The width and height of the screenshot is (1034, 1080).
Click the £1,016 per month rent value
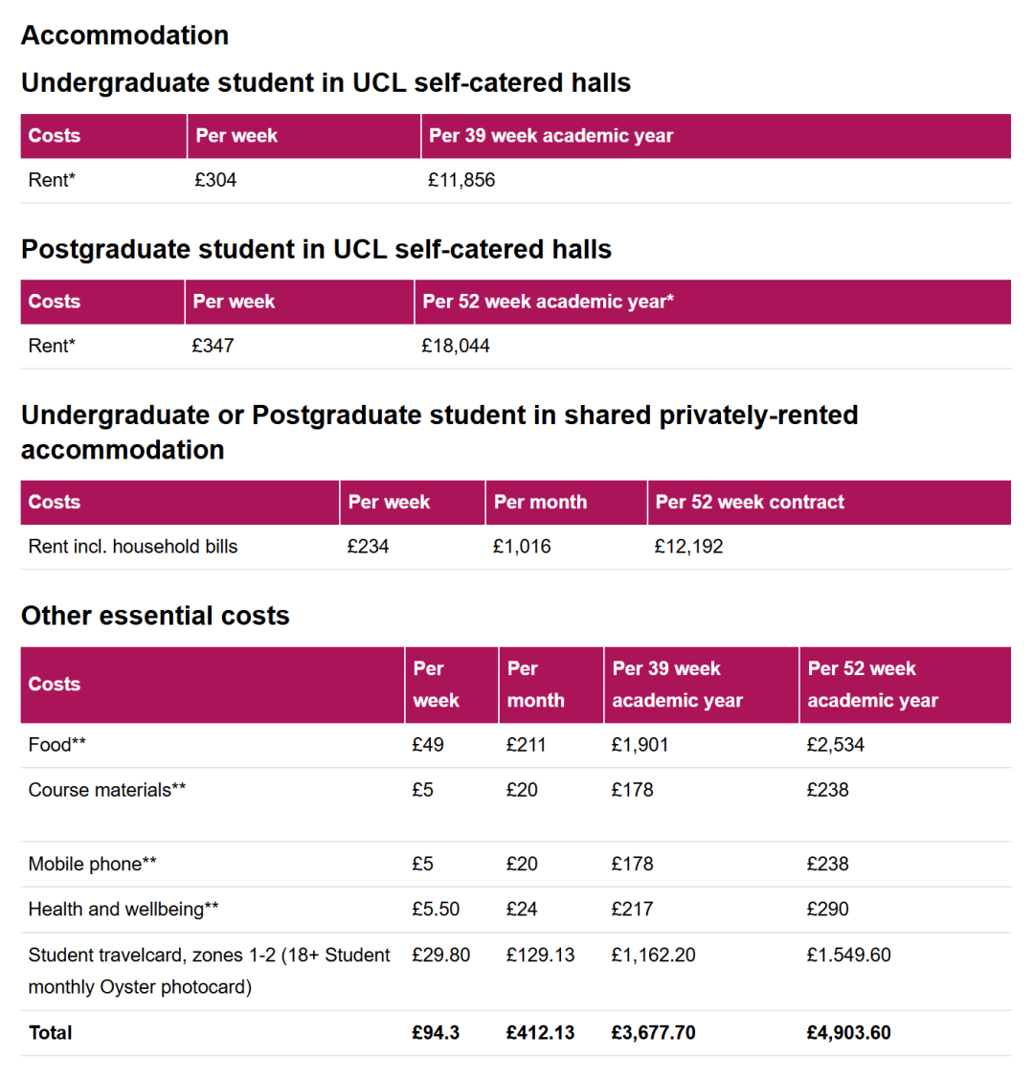[x=522, y=547]
